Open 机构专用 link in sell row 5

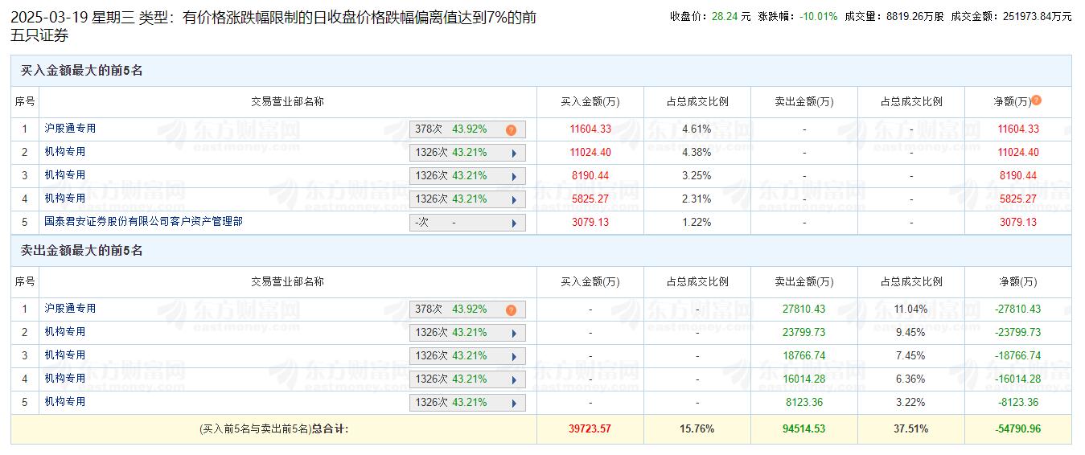[x=65, y=402]
